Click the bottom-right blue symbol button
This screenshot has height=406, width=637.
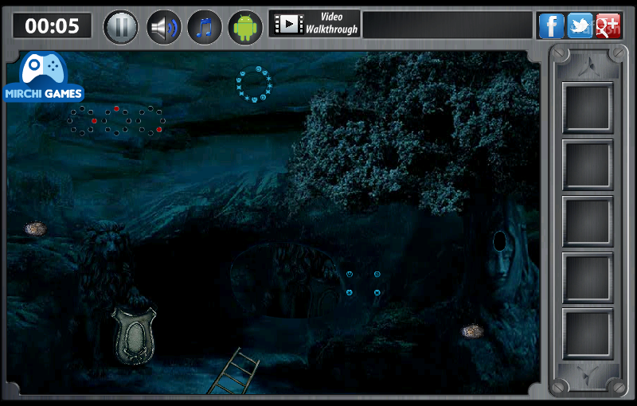coord(377,292)
